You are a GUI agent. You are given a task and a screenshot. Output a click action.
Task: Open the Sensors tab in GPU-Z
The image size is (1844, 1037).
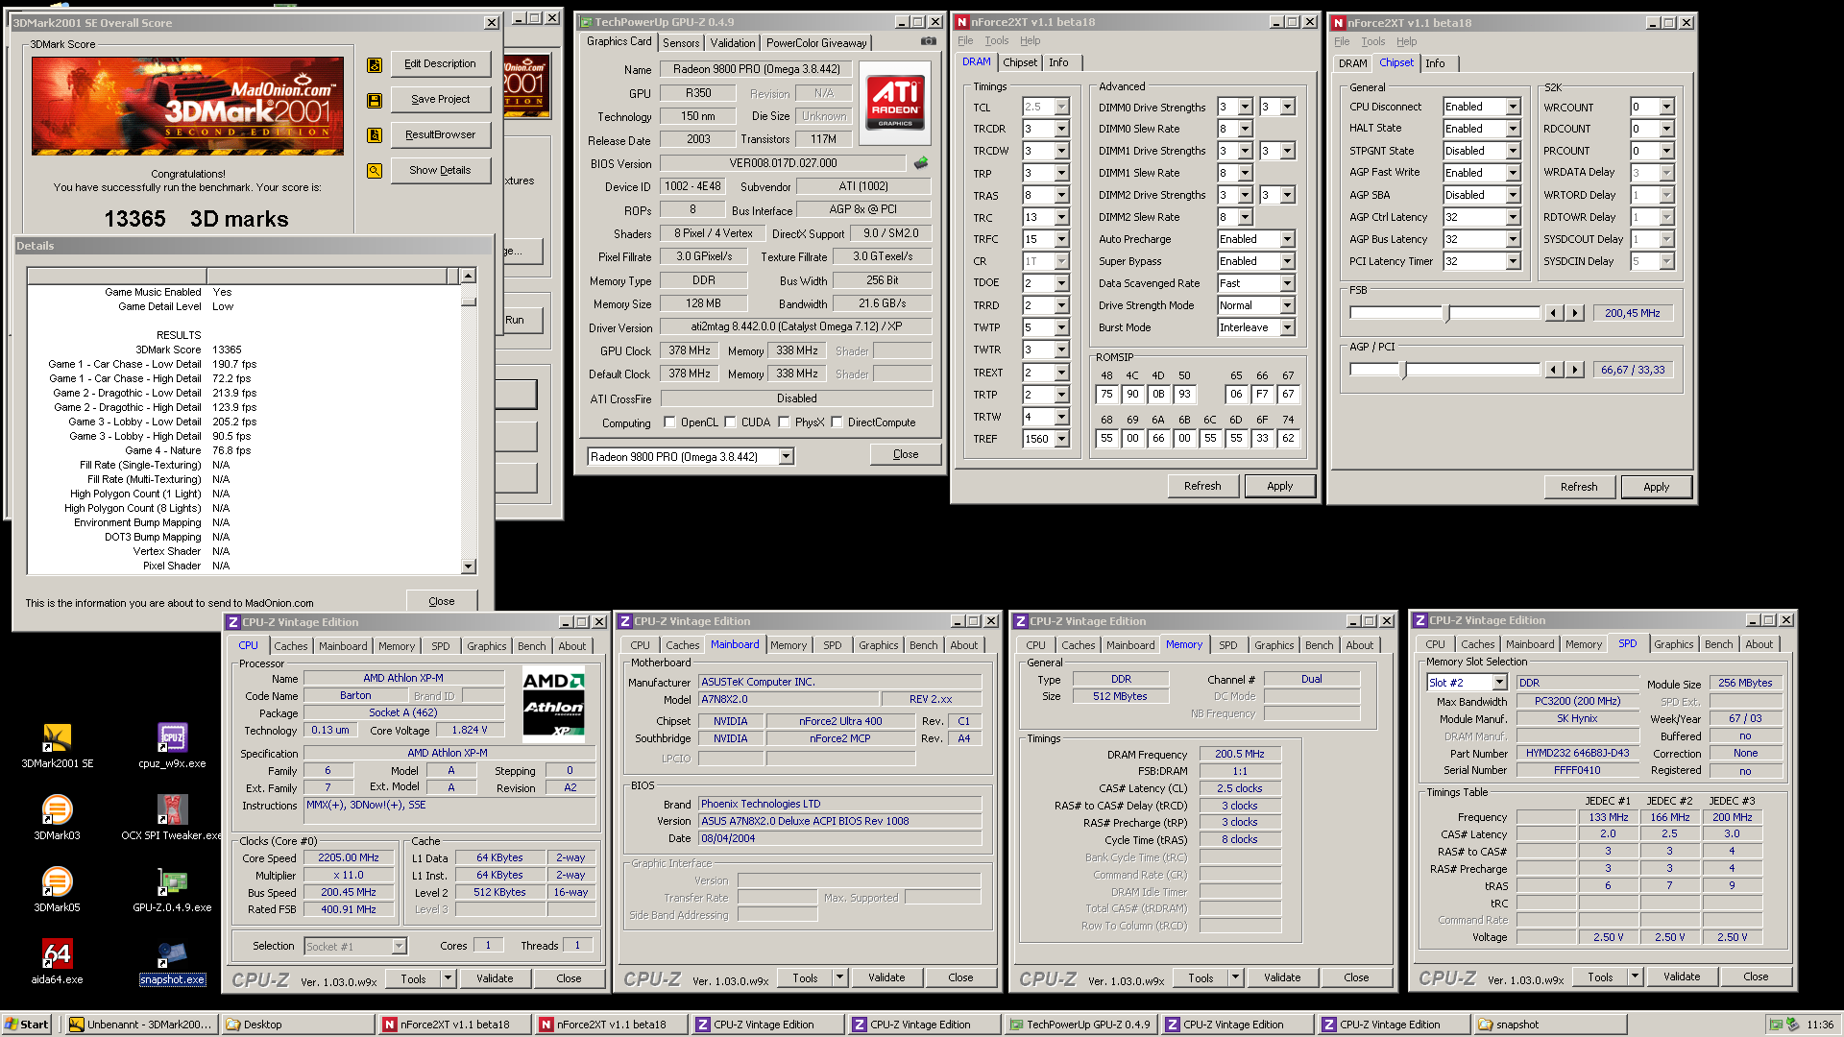pos(681,43)
